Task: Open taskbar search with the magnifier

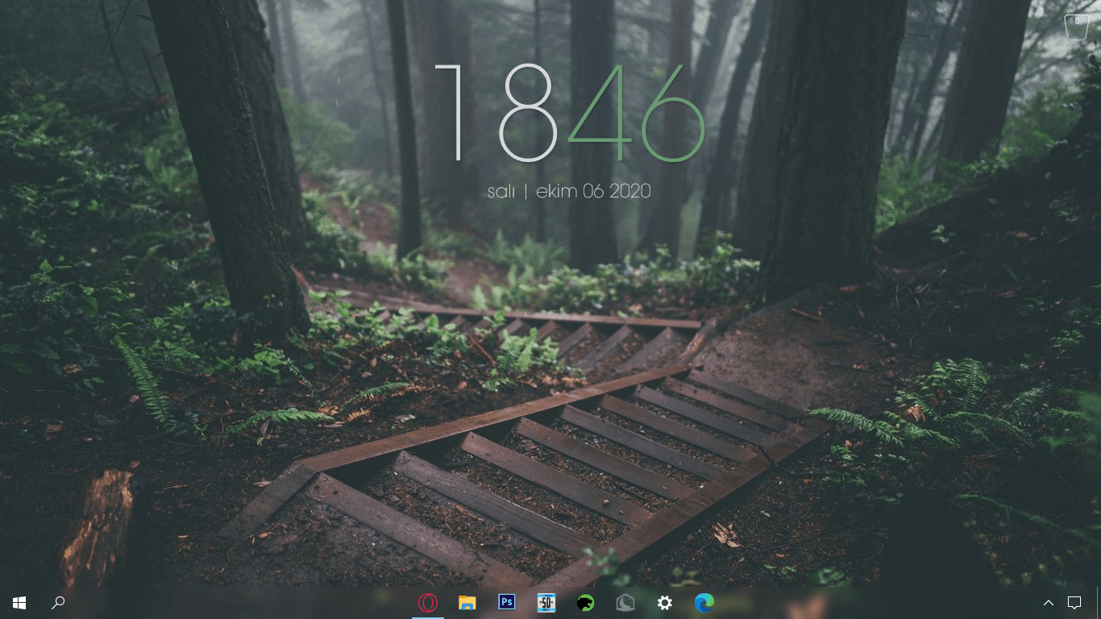Action: [58, 603]
